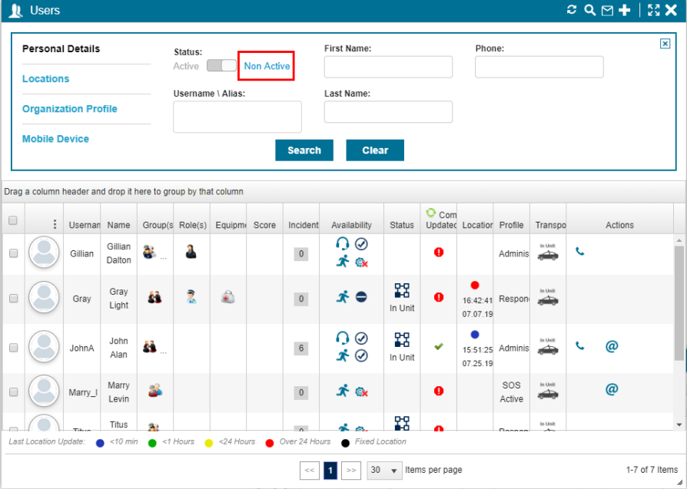Select the checkbox next to JohnA
The width and height of the screenshot is (687, 489).
click(x=13, y=348)
